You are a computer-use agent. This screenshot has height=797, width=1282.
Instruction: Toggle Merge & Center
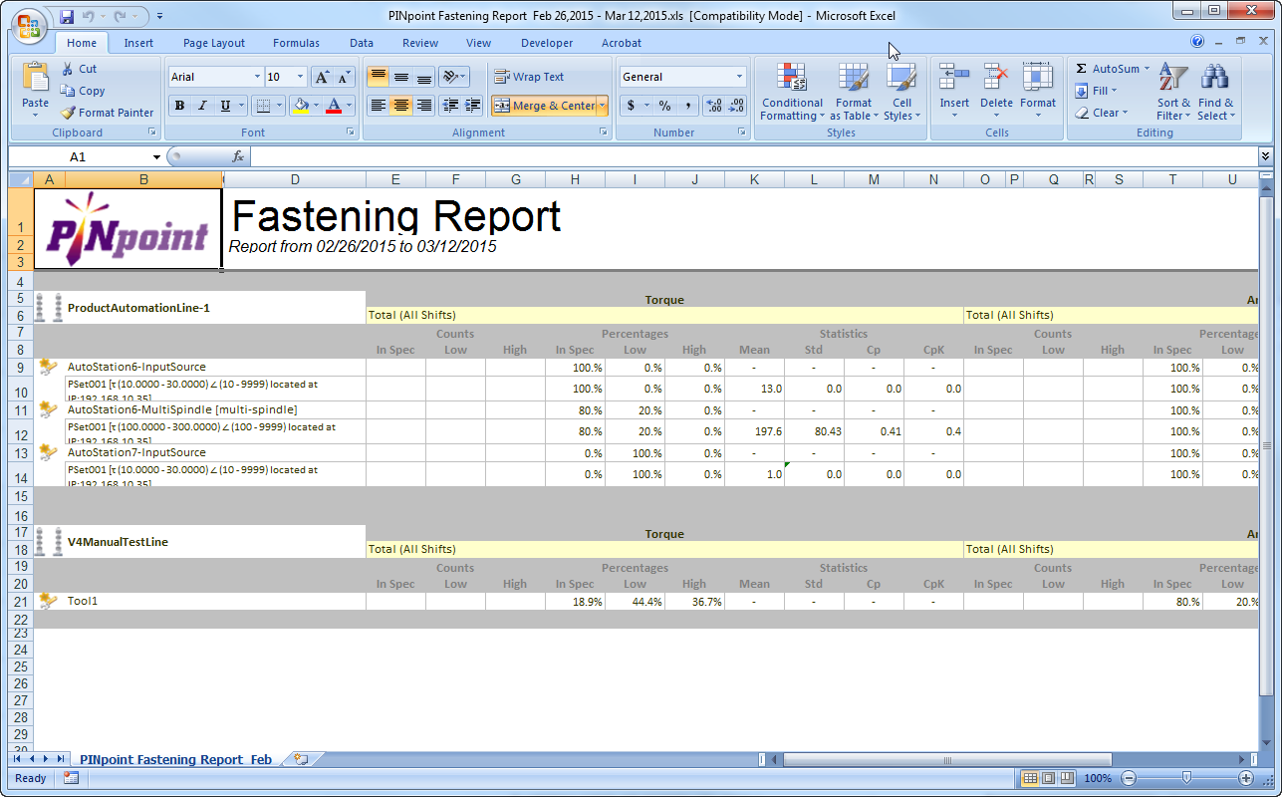[x=544, y=106]
